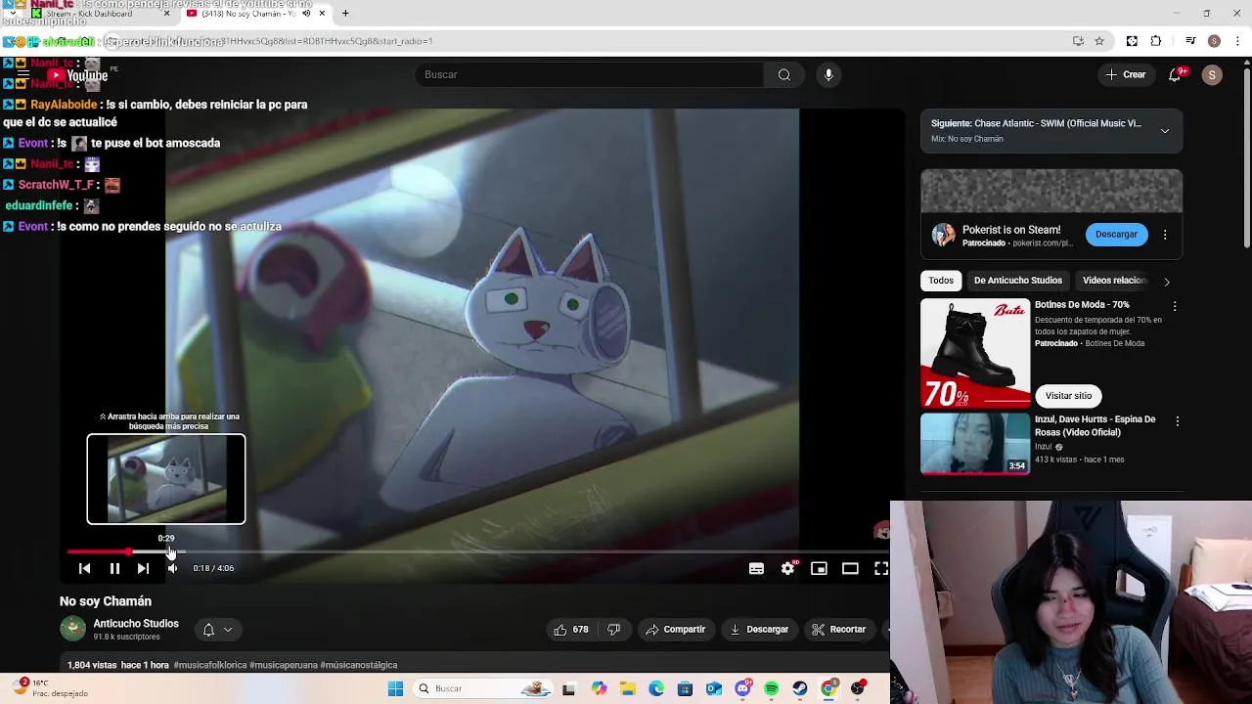The image size is (1252, 704).
Task: Go back to the previous video
Action: point(84,568)
